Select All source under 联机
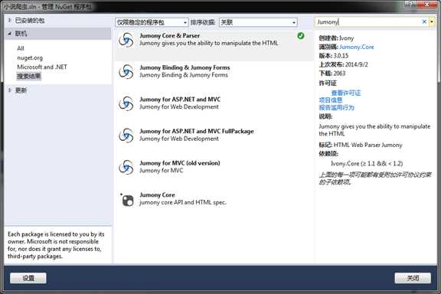Image resolution: width=441 pixels, height=294 pixels. [x=21, y=48]
